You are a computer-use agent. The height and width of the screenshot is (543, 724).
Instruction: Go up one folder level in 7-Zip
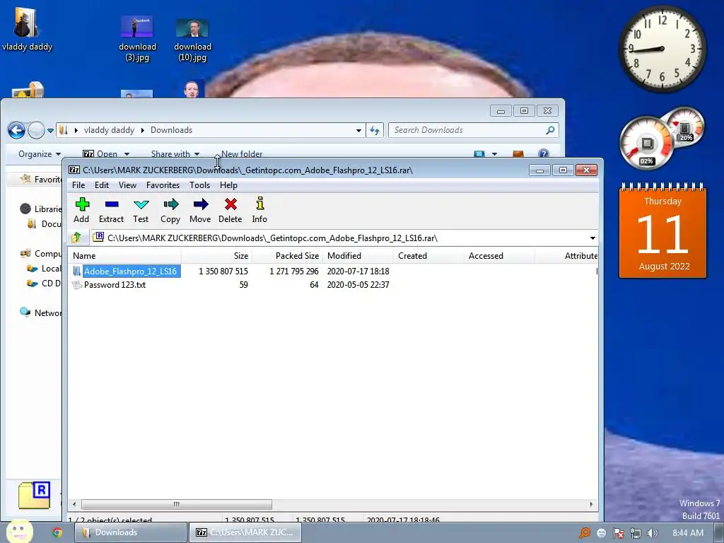(76, 238)
